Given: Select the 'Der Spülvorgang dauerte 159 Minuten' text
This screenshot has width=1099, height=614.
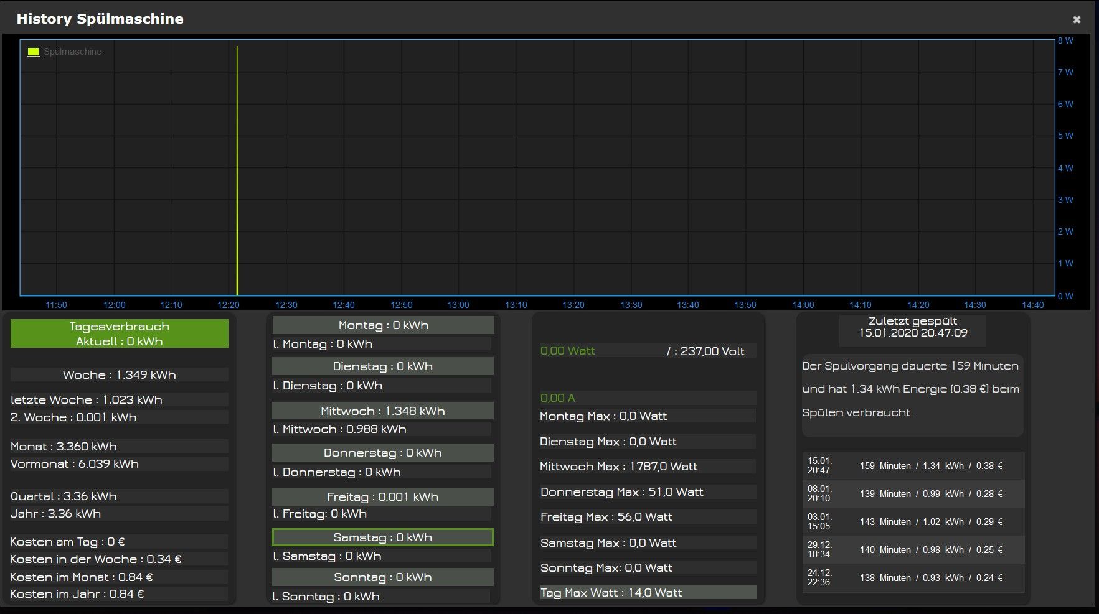Looking at the screenshot, I should [x=910, y=366].
